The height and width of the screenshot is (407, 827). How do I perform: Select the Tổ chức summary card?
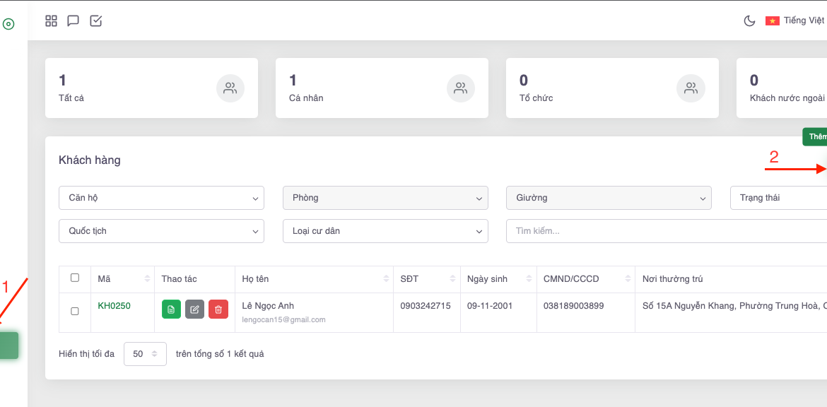[612, 88]
